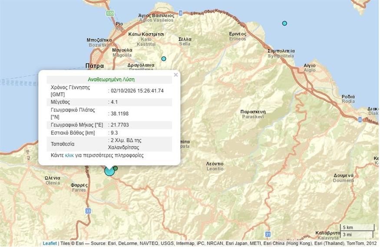
Task: Click the Σέλλα map label
Action: point(185,39)
